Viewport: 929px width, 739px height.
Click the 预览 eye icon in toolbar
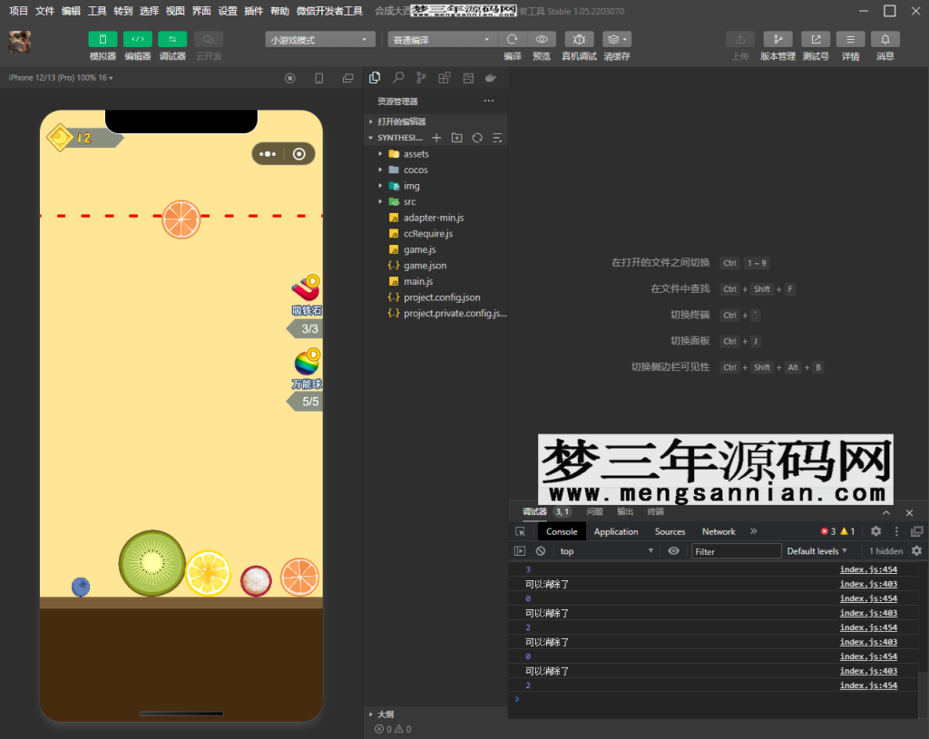coord(542,40)
